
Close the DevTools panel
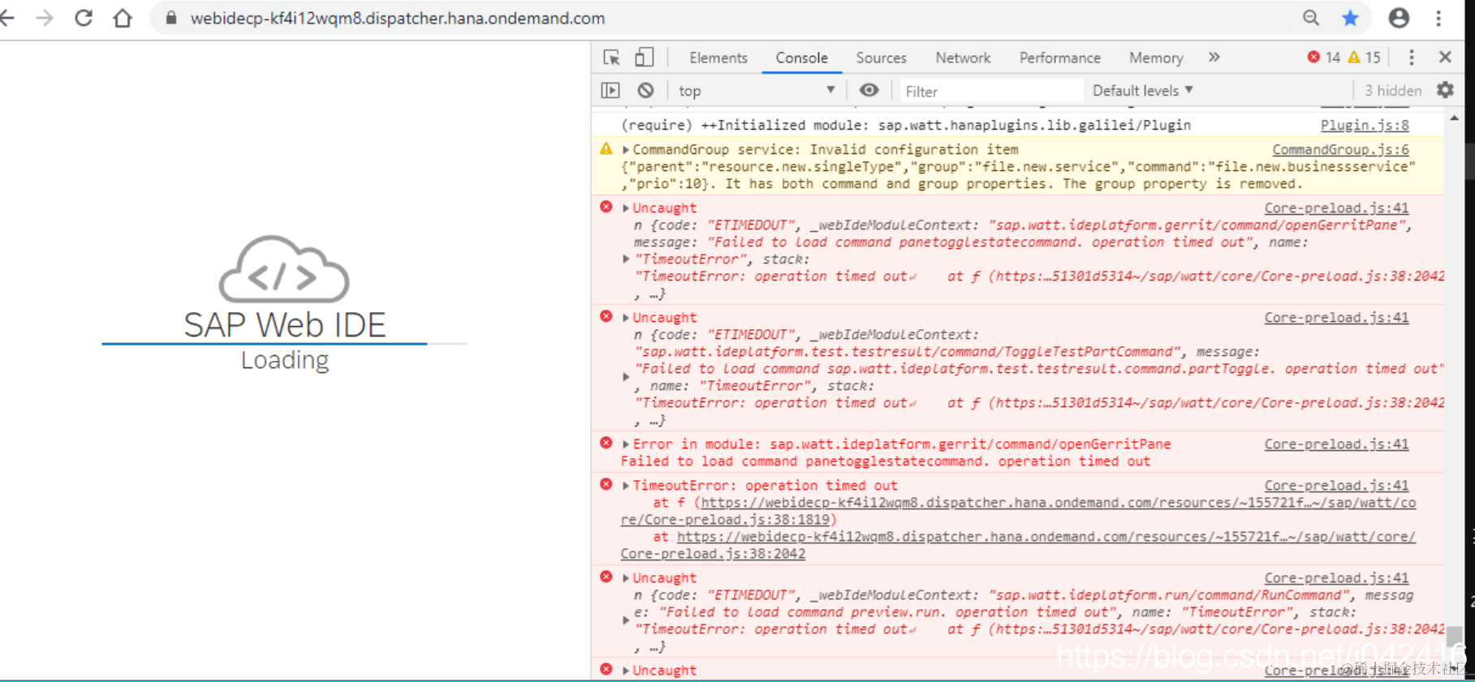(x=1445, y=57)
